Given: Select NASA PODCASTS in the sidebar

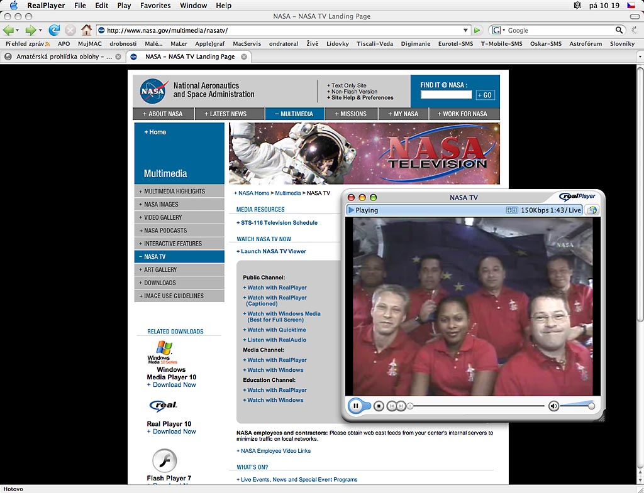Looking at the screenshot, I should click(x=179, y=230).
